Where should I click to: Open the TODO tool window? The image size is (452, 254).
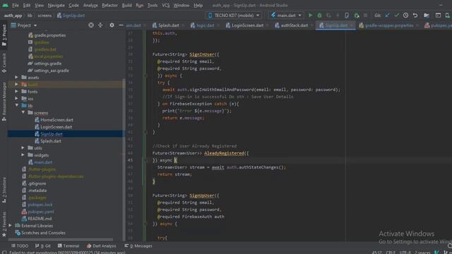pos(20,246)
